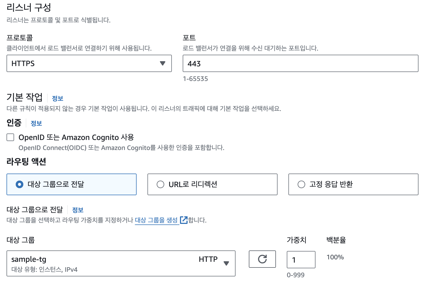
Task: Choose the 고정 응답 반환 radio option
Action: pos(301,184)
